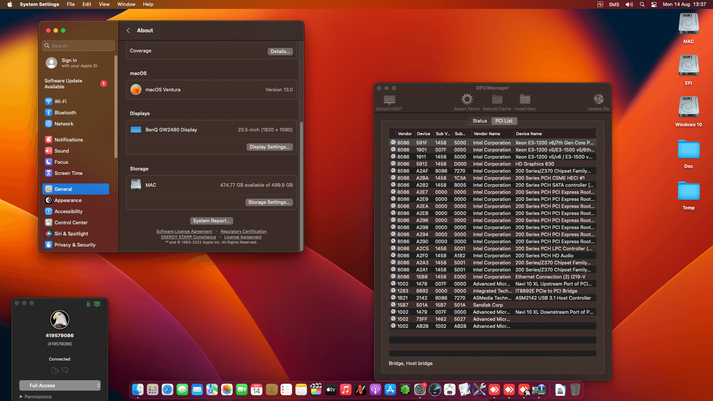This screenshot has width=713, height=401.
Task: Open Siri & Spotlight in sidebar
Action: pos(76,234)
